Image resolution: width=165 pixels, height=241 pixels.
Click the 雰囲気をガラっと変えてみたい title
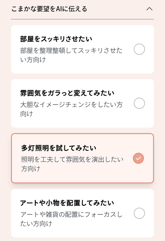(x=67, y=93)
